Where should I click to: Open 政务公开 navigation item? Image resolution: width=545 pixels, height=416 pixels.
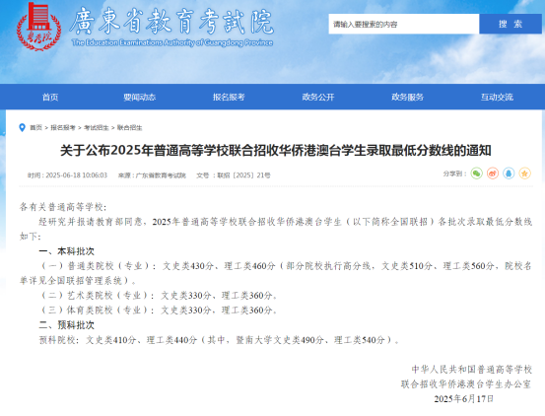pyautogui.click(x=318, y=97)
